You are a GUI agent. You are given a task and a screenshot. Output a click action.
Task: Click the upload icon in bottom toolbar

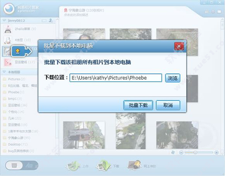point(73,166)
